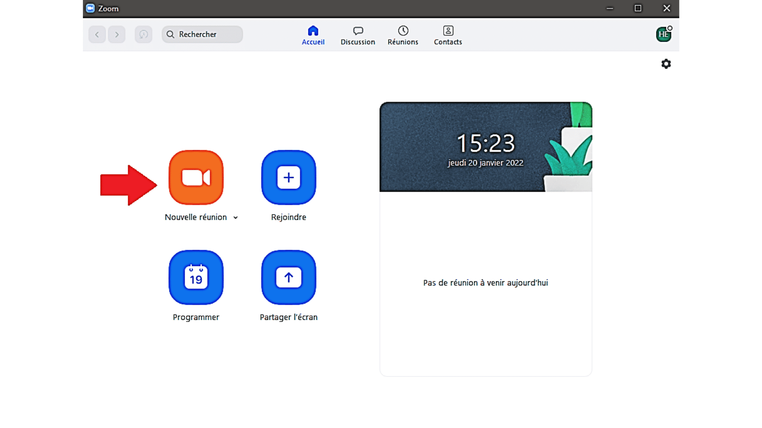
Task: Maximize the Zoom window
Action: tap(638, 8)
